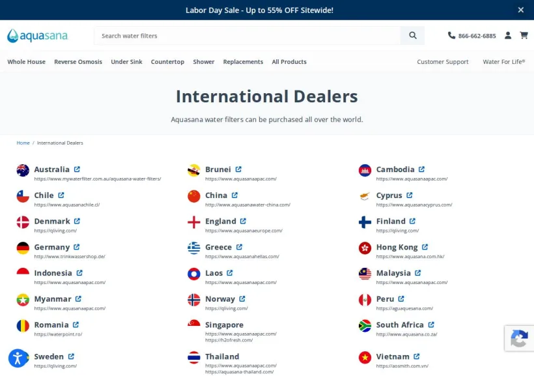Image resolution: width=534 pixels, height=376 pixels.
Task: Open the Under Sink menu
Action: pyautogui.click(x=126, y=62)
